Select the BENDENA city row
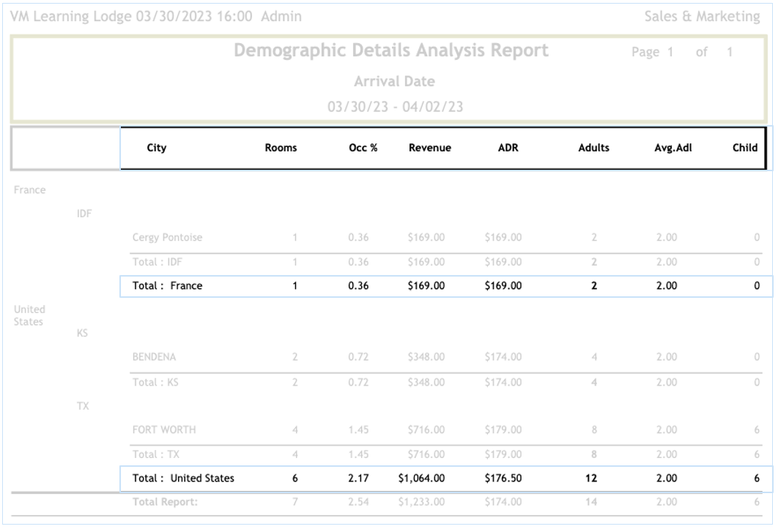This screenshot has width=778, height=529. click(154, 357)
